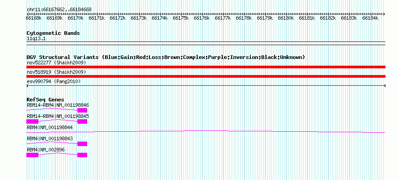The image size is (398, 180).
Task: Click the 66175k ruler coordinate
Action: click(x=181, y=18)
